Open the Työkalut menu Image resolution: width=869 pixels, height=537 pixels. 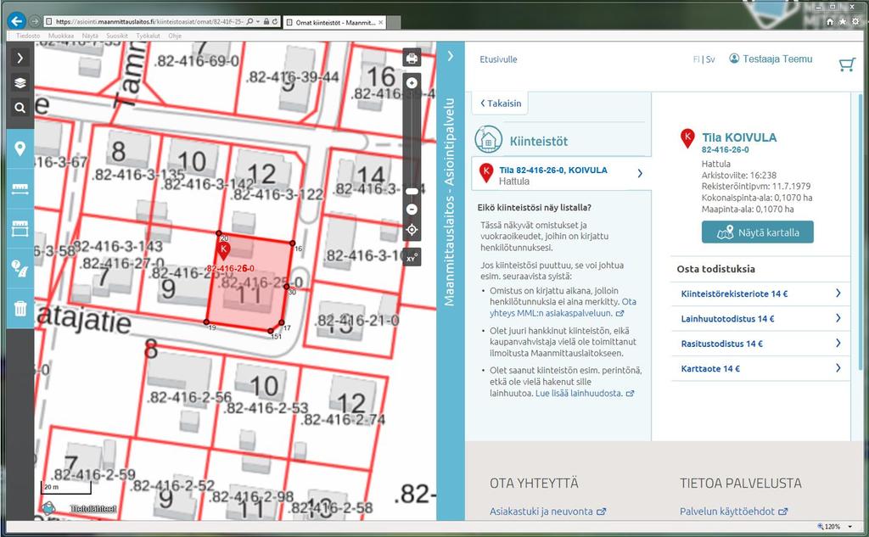click(148, 36)
